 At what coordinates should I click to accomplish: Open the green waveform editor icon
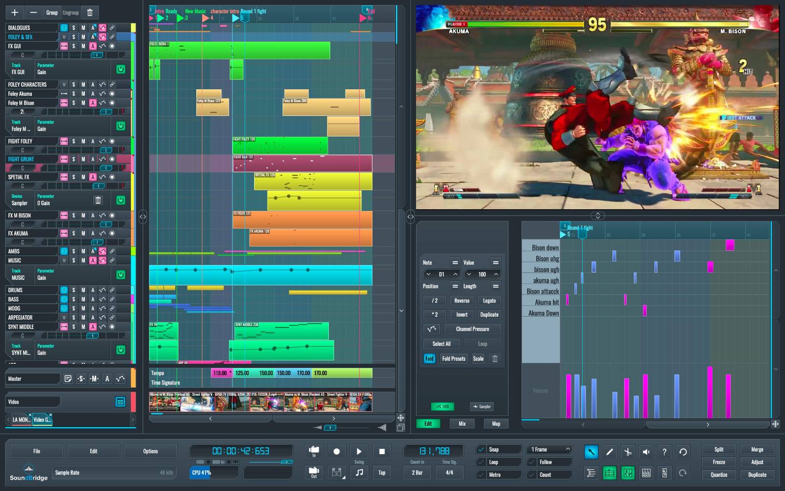628,473
